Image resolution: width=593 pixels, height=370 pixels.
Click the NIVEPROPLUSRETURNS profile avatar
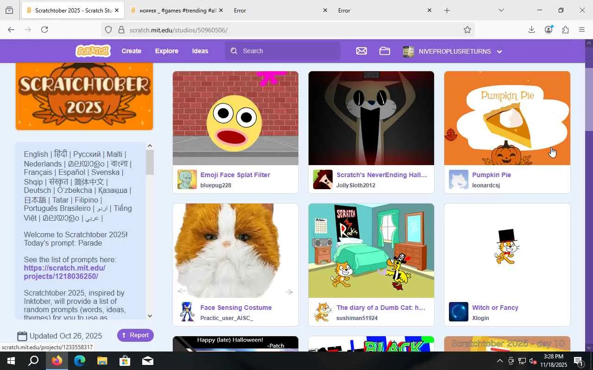click(408, 51)
